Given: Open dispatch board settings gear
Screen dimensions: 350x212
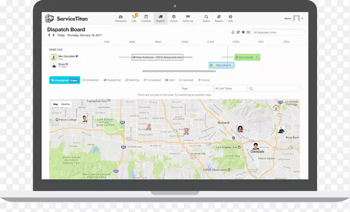Looking at the screenshot, I should [243, 32].
